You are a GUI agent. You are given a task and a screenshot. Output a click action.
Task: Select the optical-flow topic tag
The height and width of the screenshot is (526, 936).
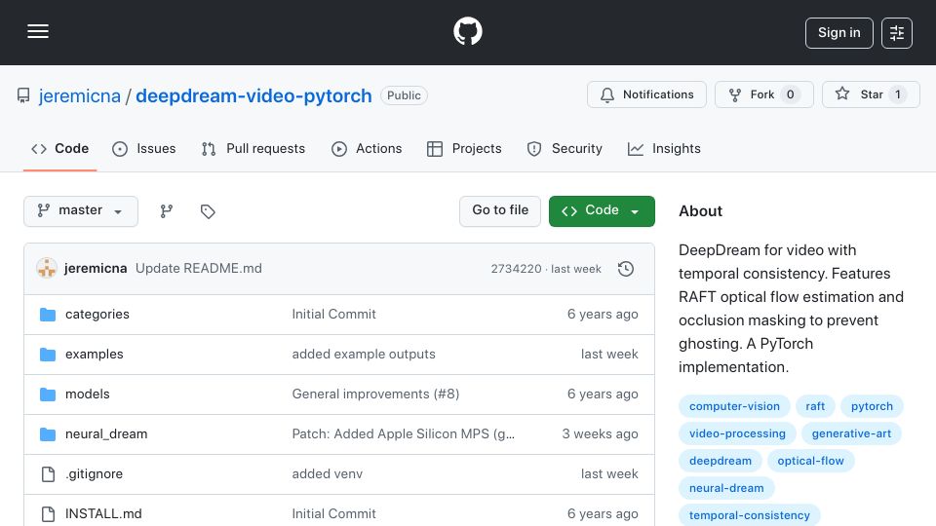[x=810, y=461]
